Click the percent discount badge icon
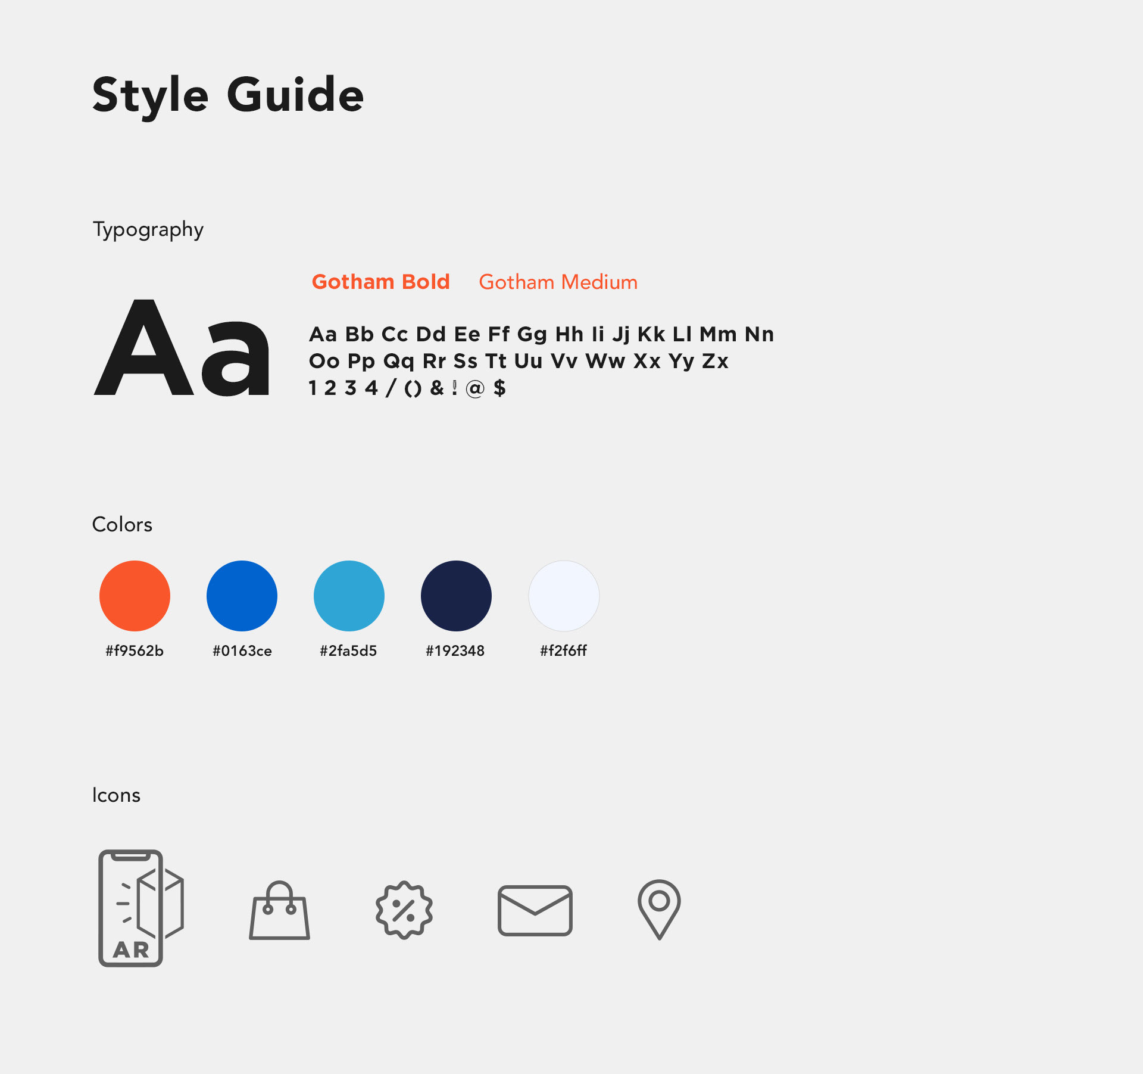This screenshot has height=1074, width=1143. (404, 910)
